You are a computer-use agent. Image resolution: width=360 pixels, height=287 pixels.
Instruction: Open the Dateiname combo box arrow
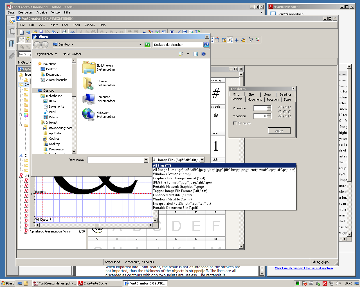click(146, 160)
